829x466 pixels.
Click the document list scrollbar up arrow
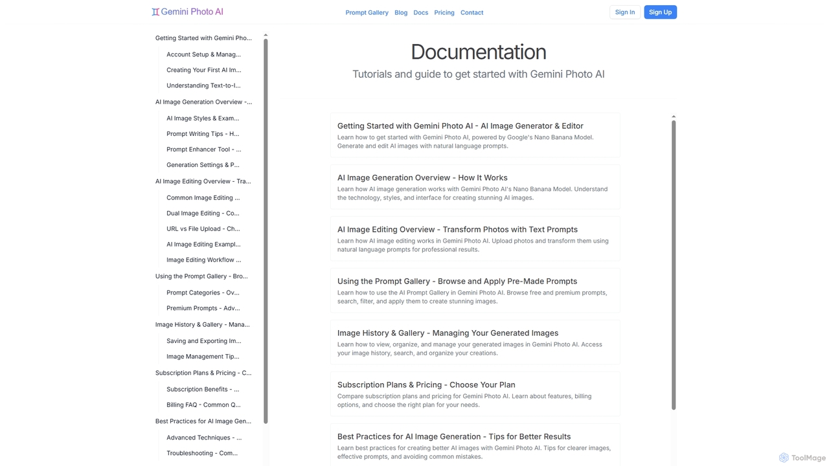coord(674,116)
